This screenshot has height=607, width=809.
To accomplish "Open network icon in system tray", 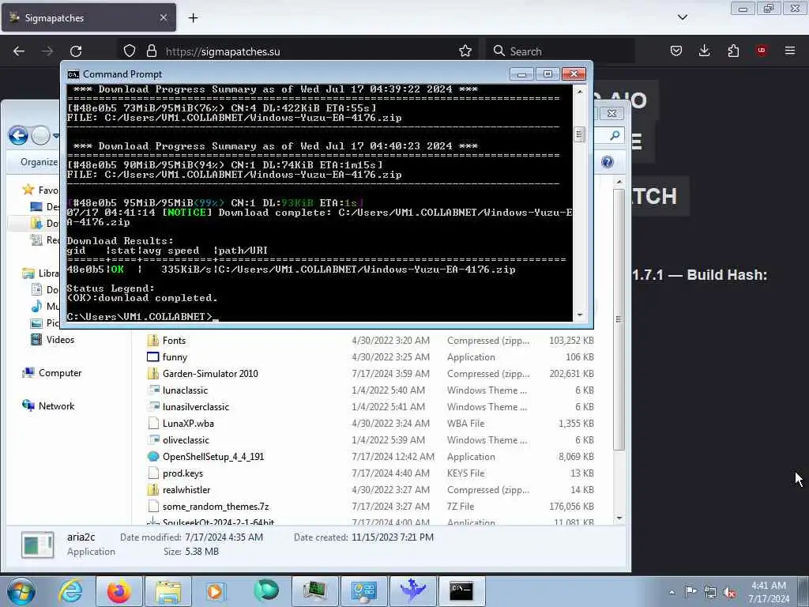I will [710, 592].
